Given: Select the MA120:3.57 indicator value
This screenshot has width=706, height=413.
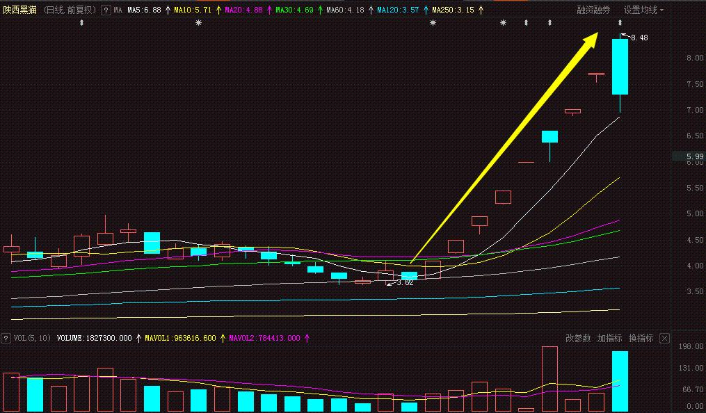Looking at the screenshot, I should (x=398, y=10).
